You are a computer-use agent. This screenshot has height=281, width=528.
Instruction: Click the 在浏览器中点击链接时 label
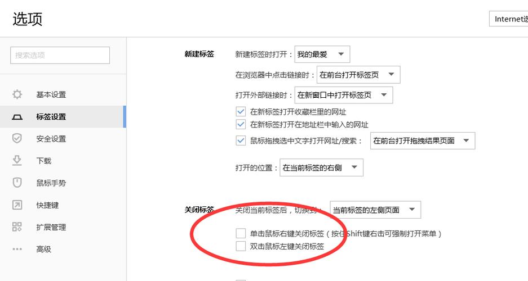pos(275,75)
